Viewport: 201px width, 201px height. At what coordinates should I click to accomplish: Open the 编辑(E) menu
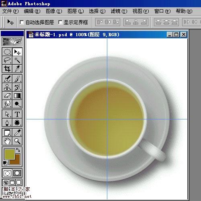coord(32,11)
